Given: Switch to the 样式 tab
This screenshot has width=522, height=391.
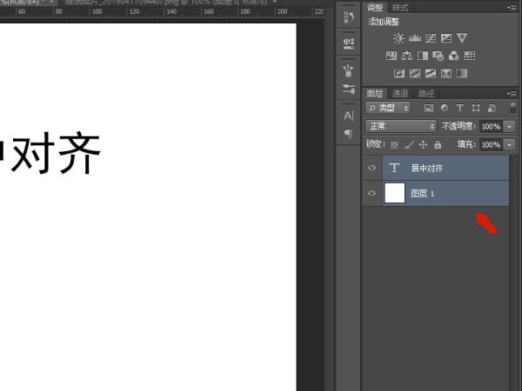Looking at the screenshot, I should pos(400,8).
